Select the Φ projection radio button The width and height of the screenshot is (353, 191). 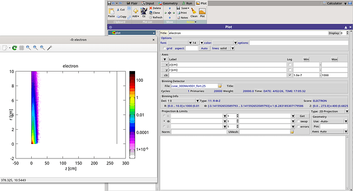coord(164,121)
